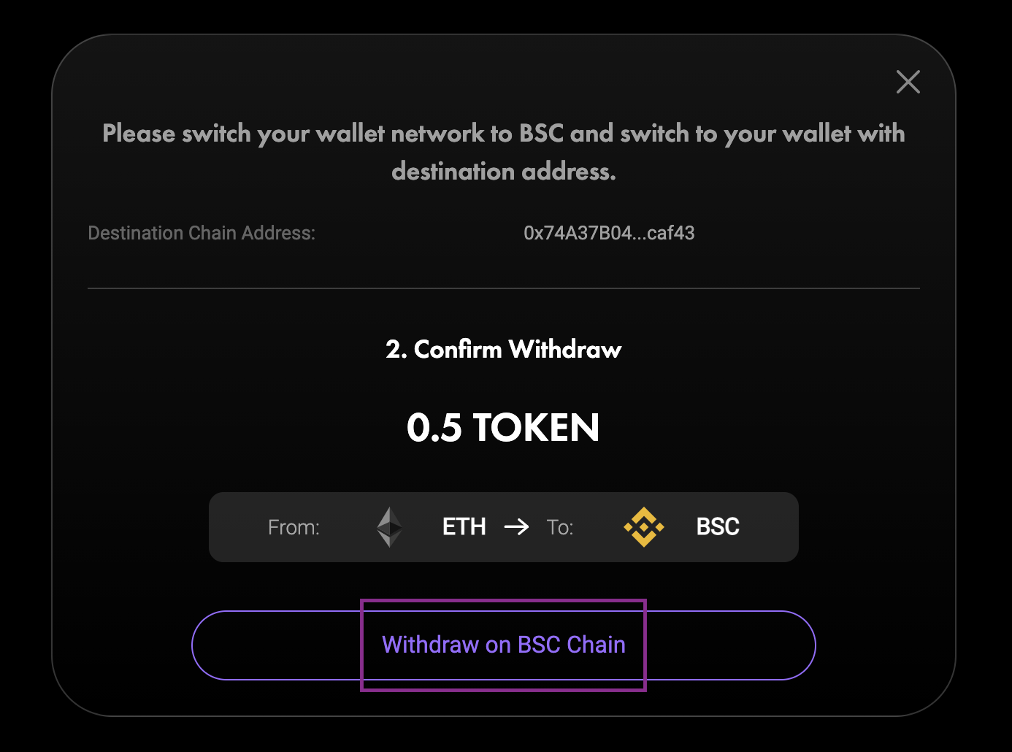Click the step number 2 in heading
The width and height of the screenshot is (1012, 752).
[x=394, y=350]
